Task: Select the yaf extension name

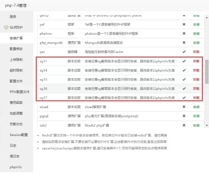Action: click(42, 25)
